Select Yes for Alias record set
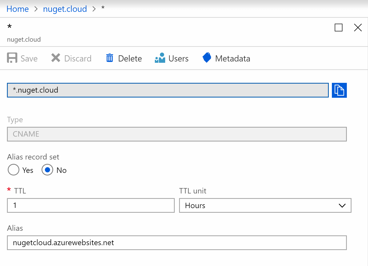Screen dimensions: 368x266 [13, 170]
